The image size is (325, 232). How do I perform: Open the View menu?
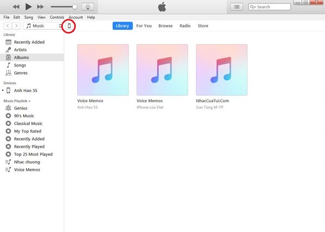42,17
